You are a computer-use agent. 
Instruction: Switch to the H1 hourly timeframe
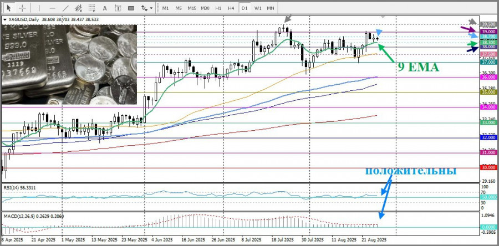coord(218,8)
